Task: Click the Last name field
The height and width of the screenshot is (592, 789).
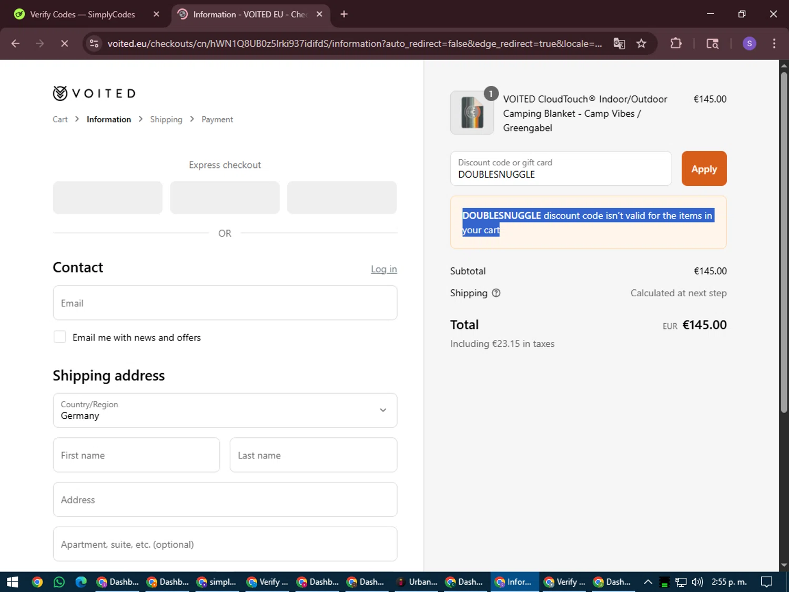Action: [x=313, y=455]
